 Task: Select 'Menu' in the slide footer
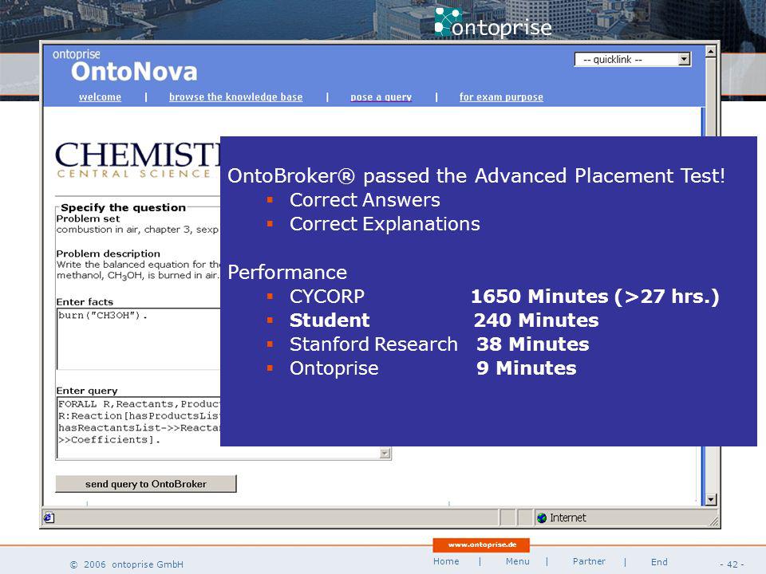tap(517, 561)
